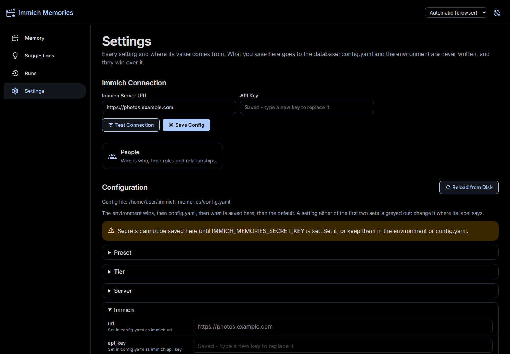
Task: Click the Suggestions lightbulb icon
Action: (15, 56)
